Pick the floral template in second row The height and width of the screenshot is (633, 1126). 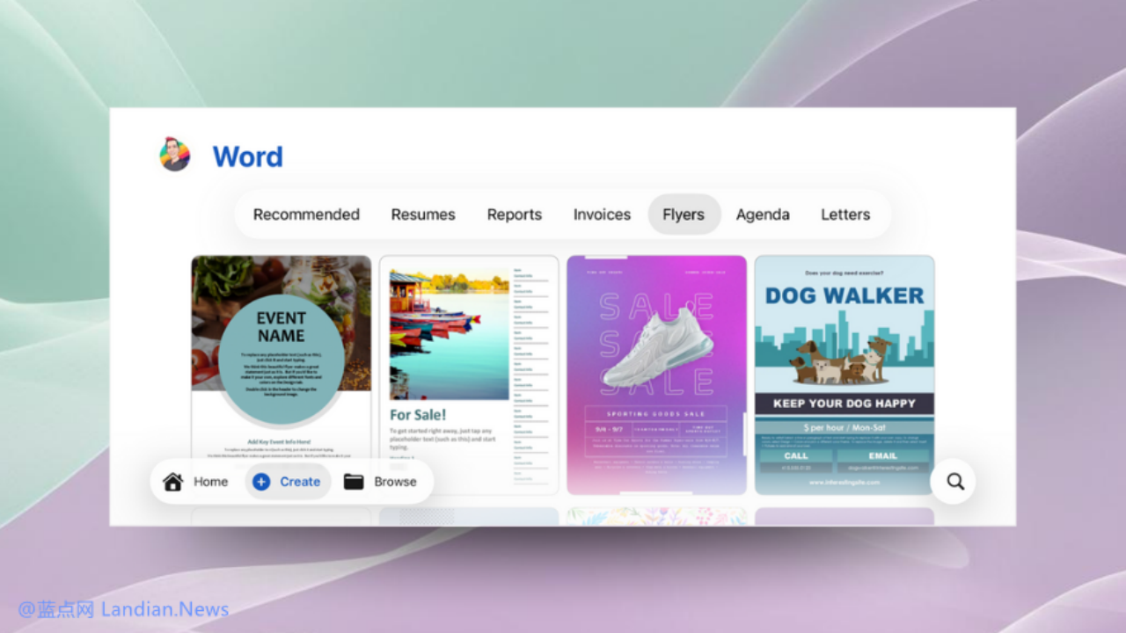[x=656, y=516]
